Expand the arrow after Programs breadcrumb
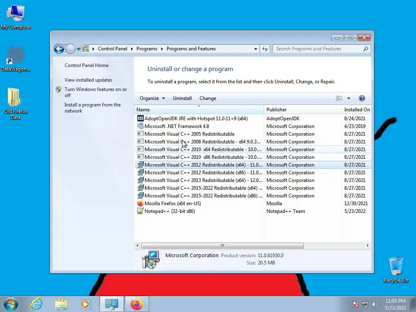The image size is (416, 312). 162,49
